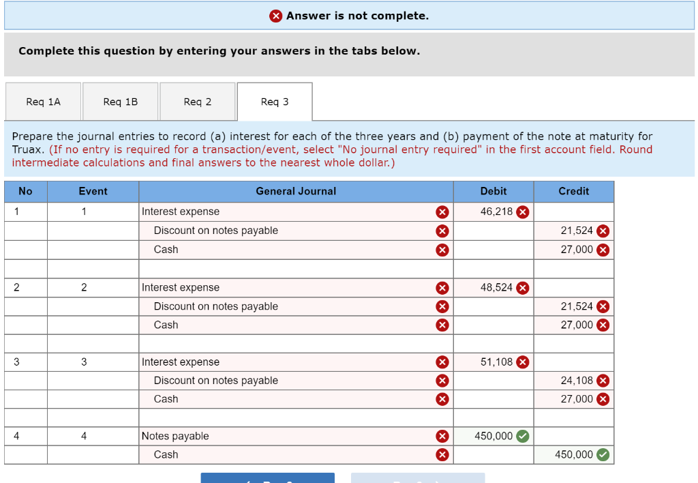Select the entry 2 Interest expense account field
The image size is (698, 483).
pyautogui.click(x=296, y=288)
